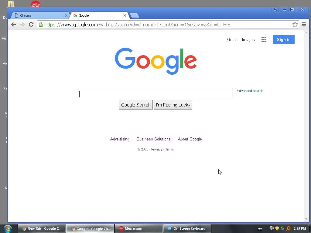The height and width of the screenshot is (233, 311).
Task: Open the Advertising link
Action: point(120,139)
